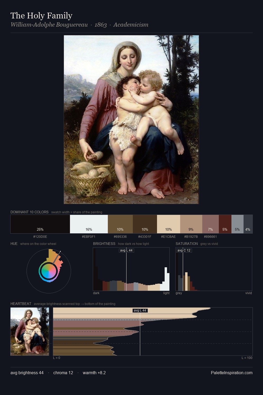The image size is (263, 395).
Task: Click the avg L 44 label in heartbeat chart
Action: pyautogui.click(x=140, y=310)
